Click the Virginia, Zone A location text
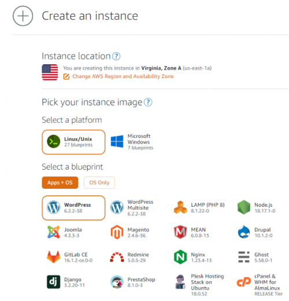This screenshot has height=301, width=289. 161,68
